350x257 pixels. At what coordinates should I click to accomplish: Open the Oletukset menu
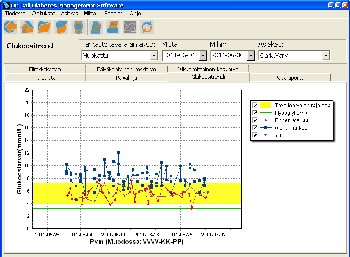coord(43,14)
